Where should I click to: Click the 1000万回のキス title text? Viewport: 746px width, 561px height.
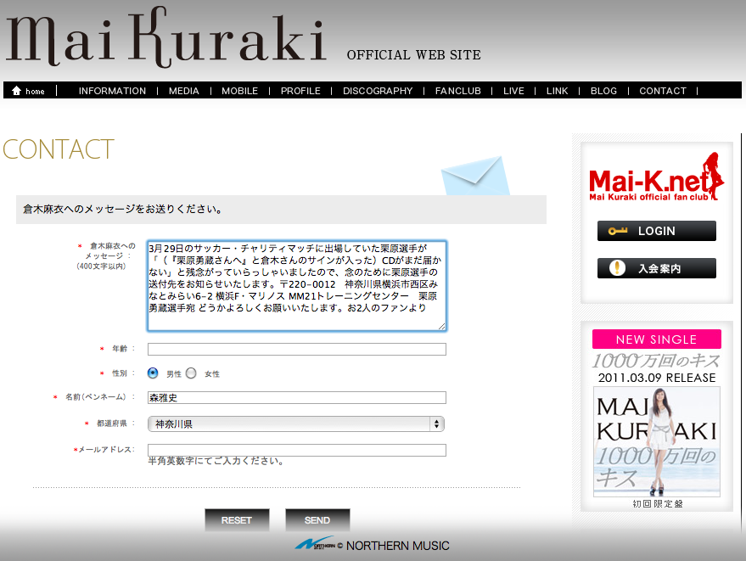tap(655, 361)
